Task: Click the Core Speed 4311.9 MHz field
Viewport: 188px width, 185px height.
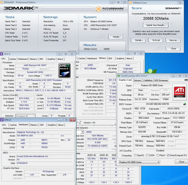Action: tap(24, 98)
